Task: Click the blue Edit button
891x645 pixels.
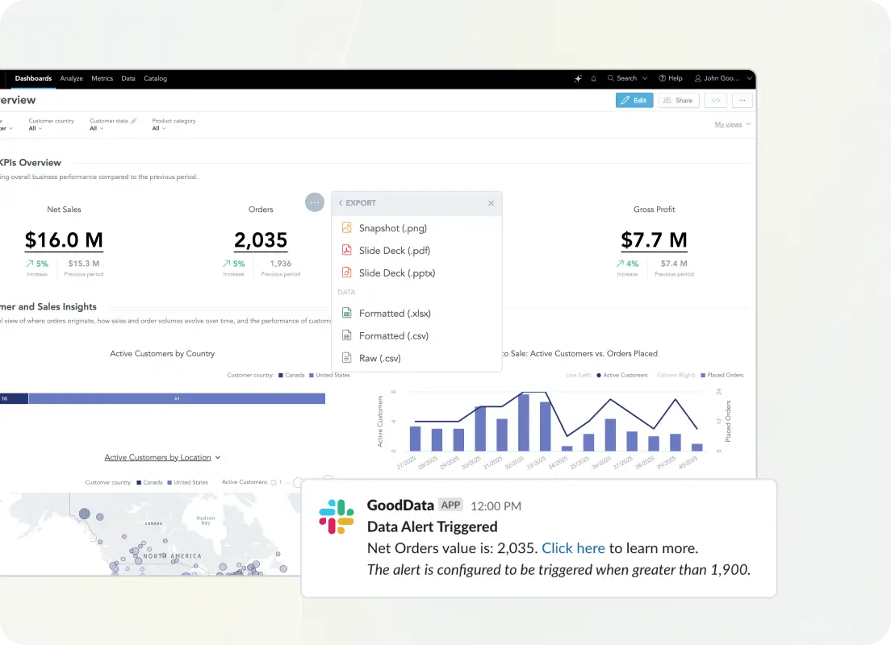Action: 634,101
